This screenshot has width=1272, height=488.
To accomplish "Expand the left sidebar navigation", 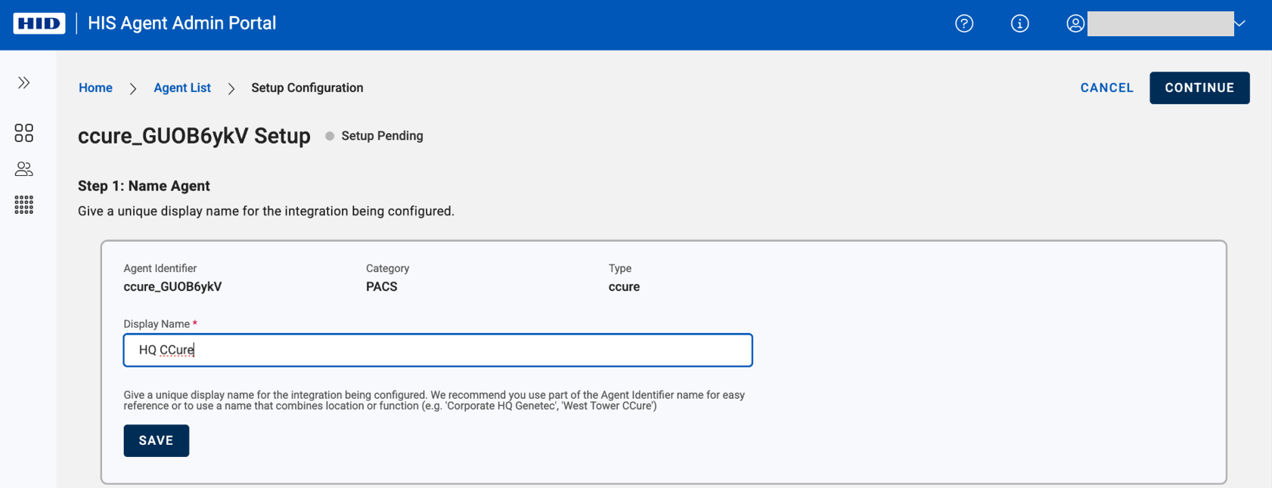I will click(x=24, y=82).
